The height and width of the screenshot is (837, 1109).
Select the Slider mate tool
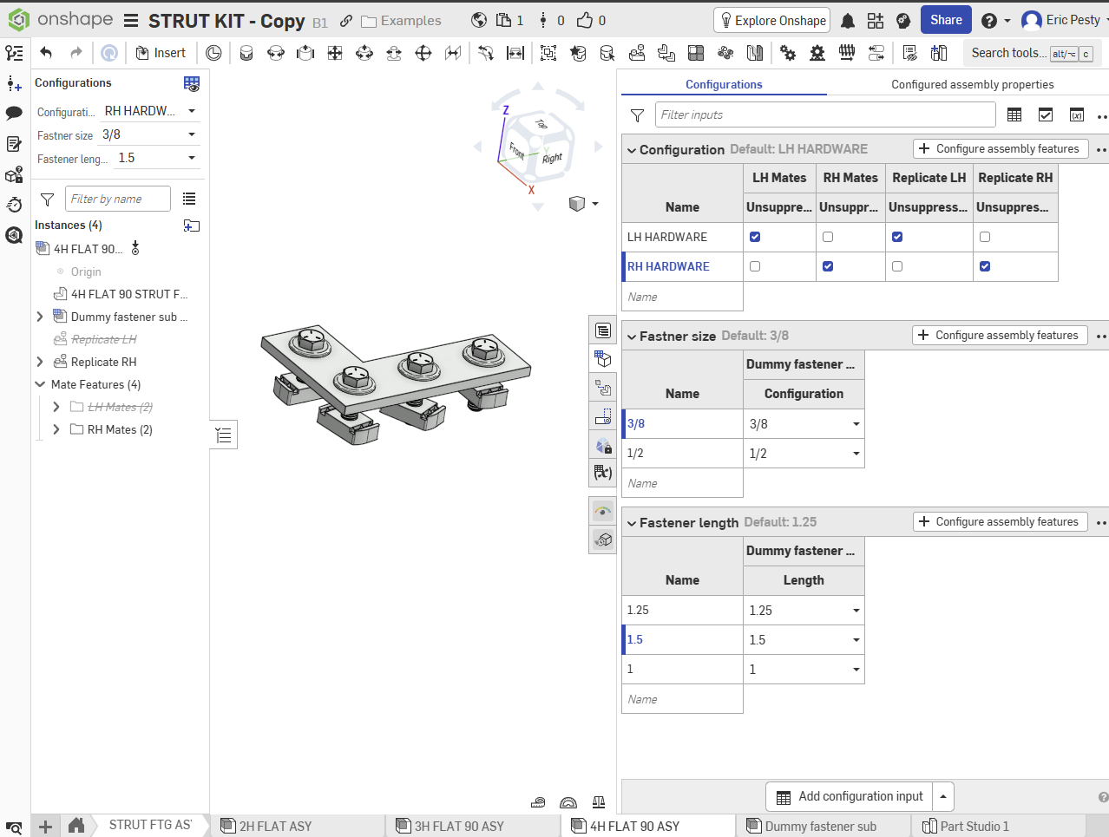point(305,53)
